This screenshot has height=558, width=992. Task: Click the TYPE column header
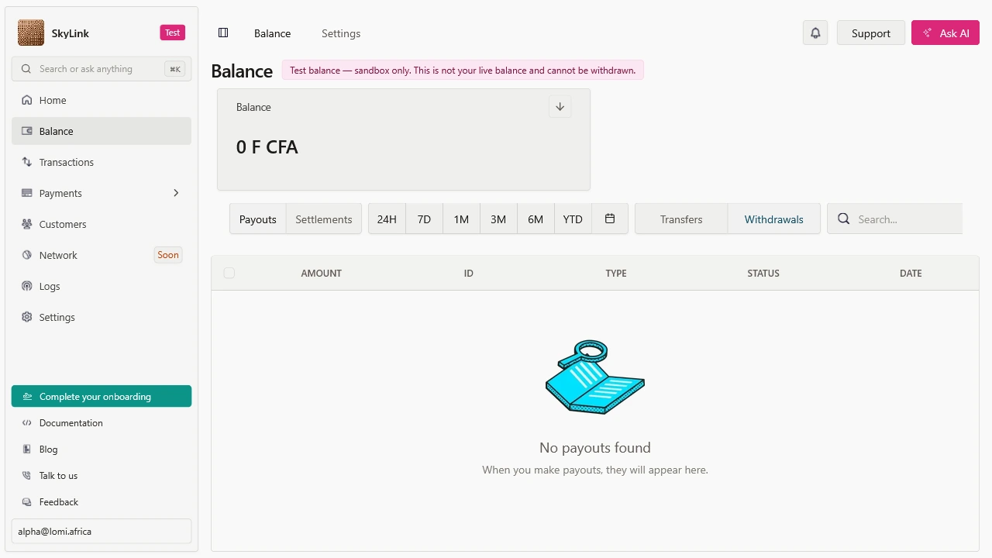(616, 273)
